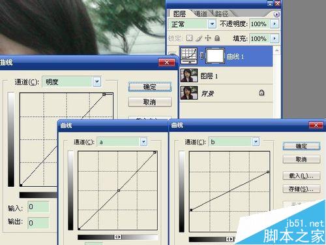Click the right end curve point in b graph
The image size is (326, 245).
click(x=268, y=172)
